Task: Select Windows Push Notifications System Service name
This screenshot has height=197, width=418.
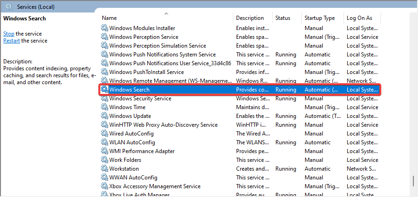Action: pyautogui.click(x=162, y=54)
